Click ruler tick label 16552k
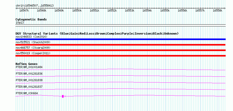The height and width of the screenshot is (111, 233). pos(112,10)
